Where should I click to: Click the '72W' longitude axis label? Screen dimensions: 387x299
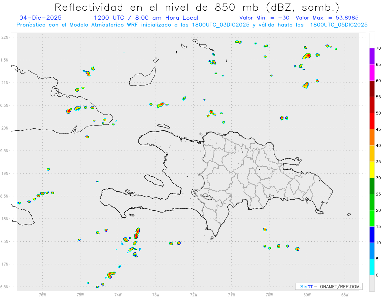193,294
